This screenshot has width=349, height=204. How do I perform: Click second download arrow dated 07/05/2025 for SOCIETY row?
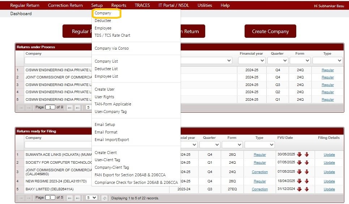click(x=307, y=163)
